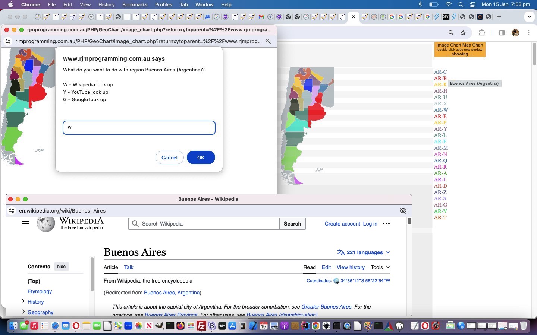Open macOS Spotlight search icon
The image size is (537, 335).
click(461, 4)
